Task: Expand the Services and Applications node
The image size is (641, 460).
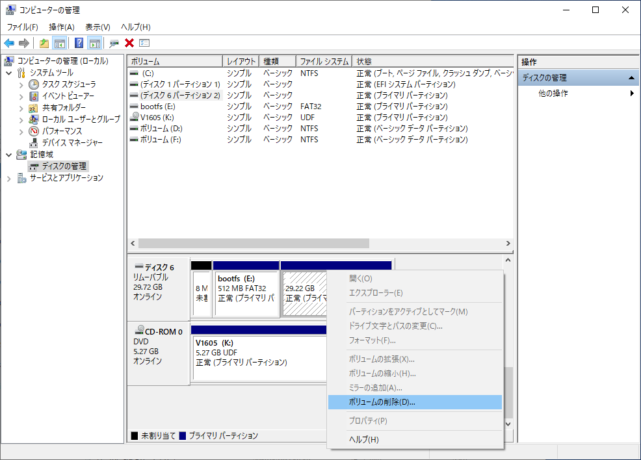Action: pos(9,179)
